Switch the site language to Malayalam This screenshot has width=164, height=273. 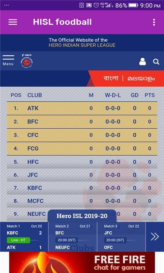pyautogui.click(x=141, y=78)
